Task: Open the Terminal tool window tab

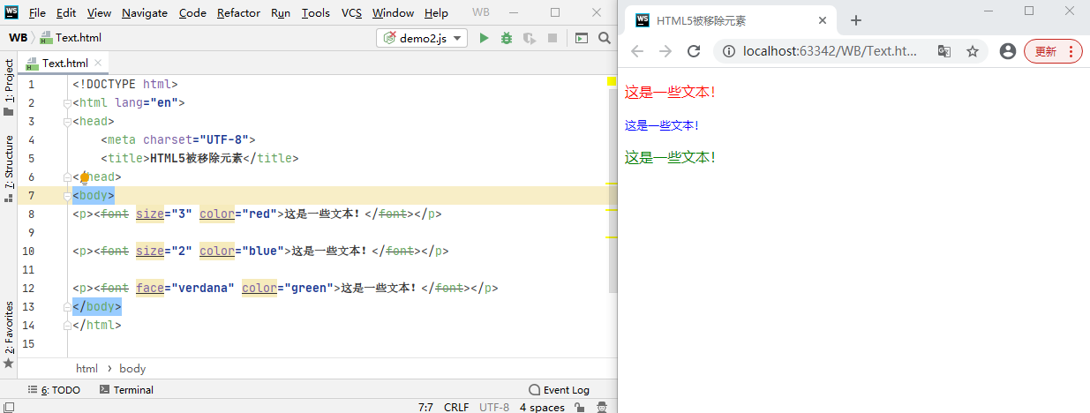Action: click(126, 389)
